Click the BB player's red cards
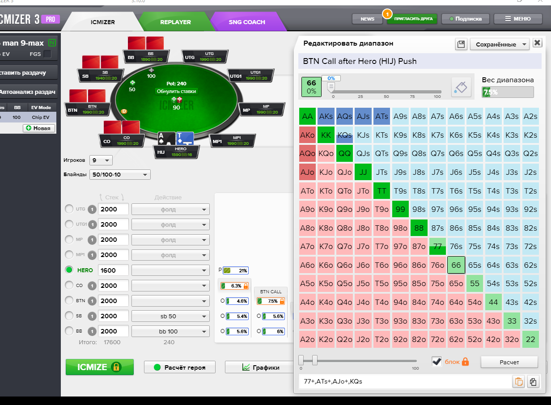This screenshot has height=405, width=551. [146, 43]
